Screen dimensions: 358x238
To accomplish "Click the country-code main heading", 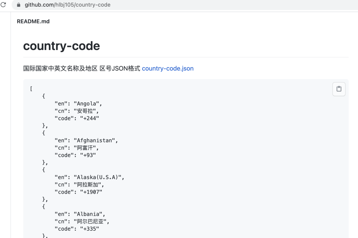I will pyautogui.click(x=61, y=46).
